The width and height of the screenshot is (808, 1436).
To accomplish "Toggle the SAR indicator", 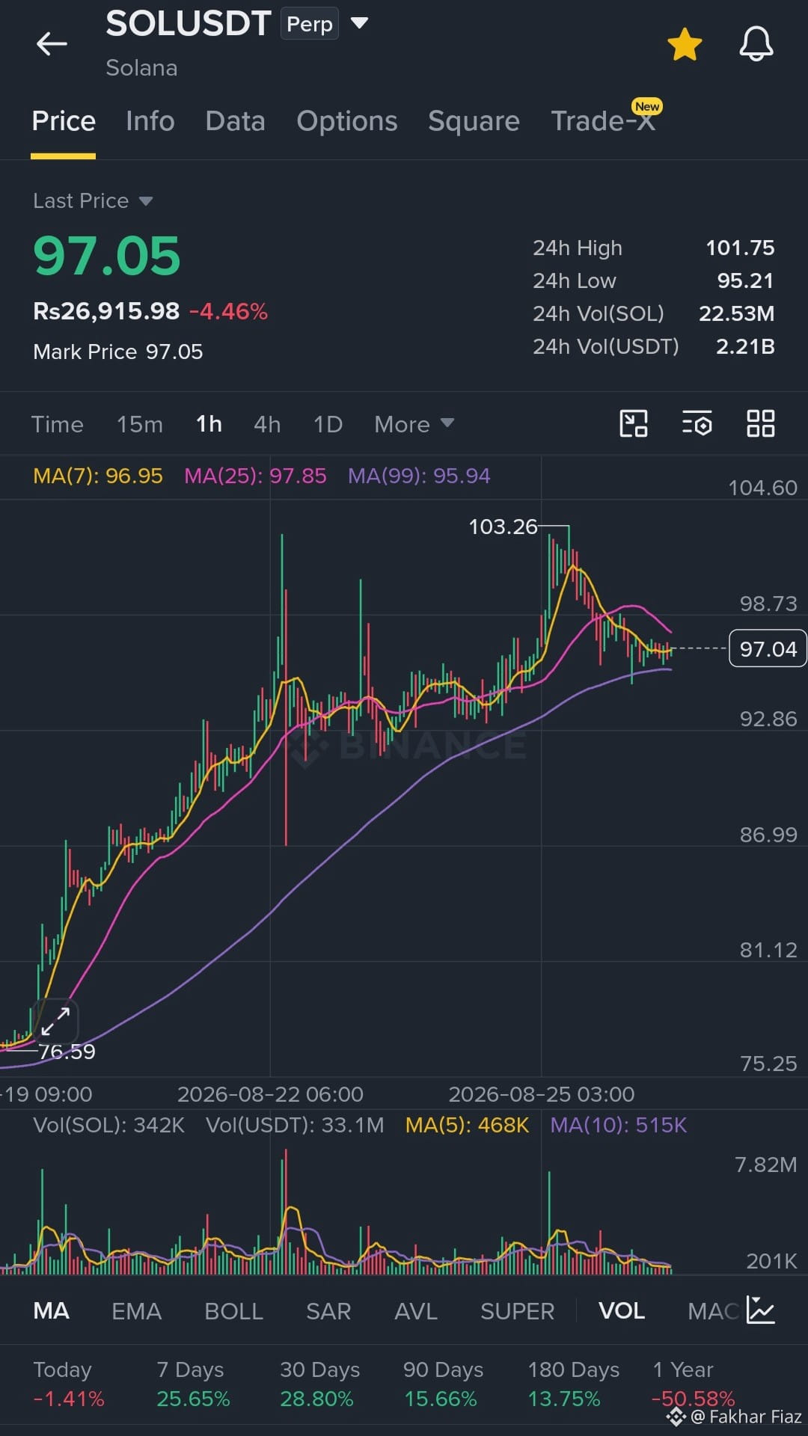I will pyautogui.click(x=328, y=1311).
